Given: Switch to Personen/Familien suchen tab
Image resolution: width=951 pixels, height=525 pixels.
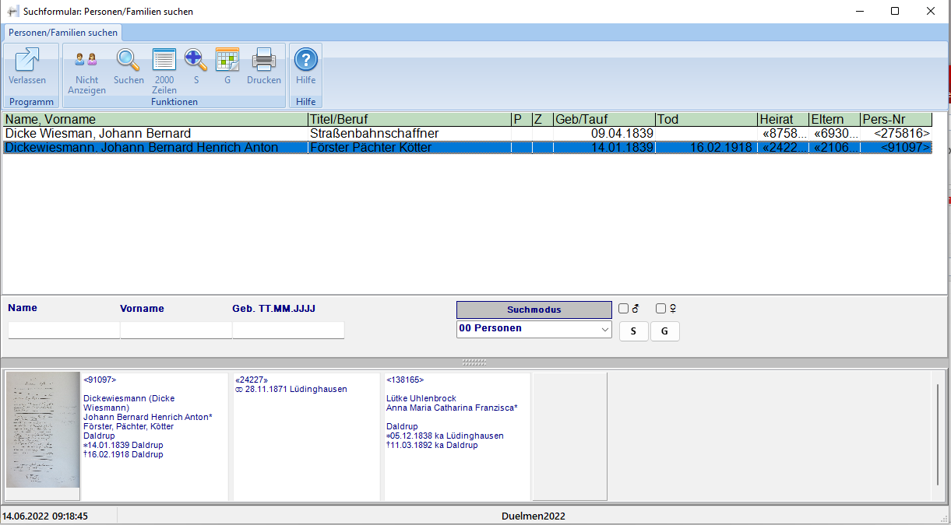Looking at the screenshot, I should point(63,33).
